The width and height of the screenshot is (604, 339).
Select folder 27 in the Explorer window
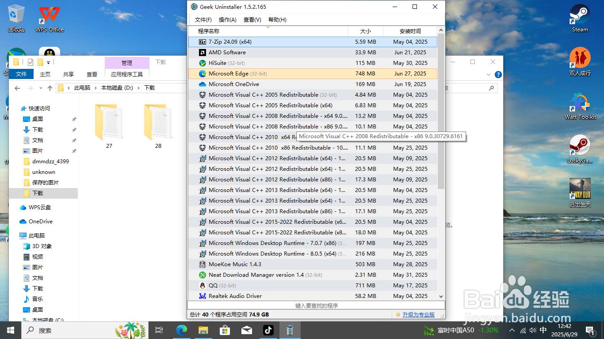(x=109, y=126)
